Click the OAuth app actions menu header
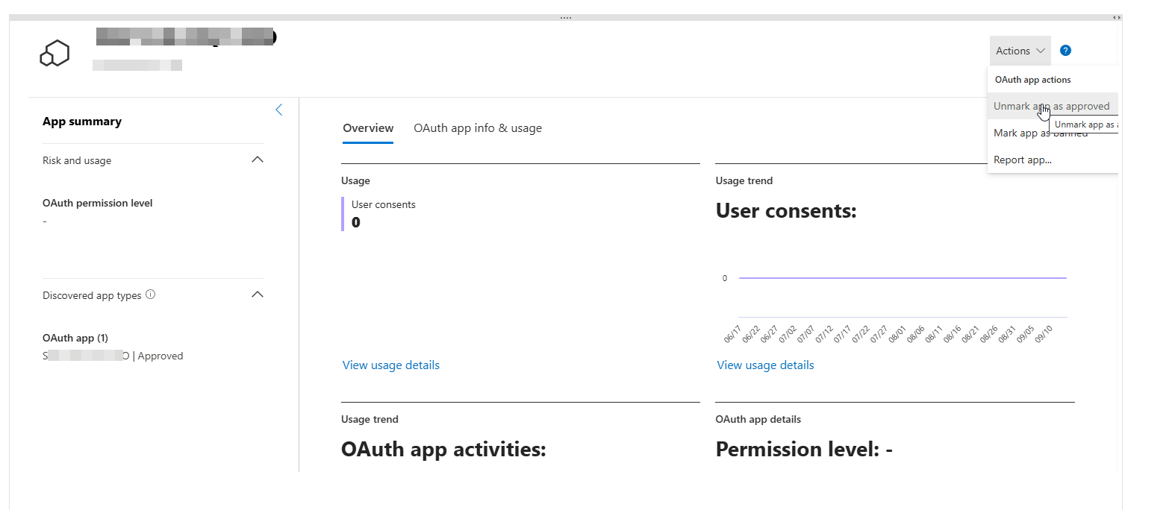 (1032, 80)
